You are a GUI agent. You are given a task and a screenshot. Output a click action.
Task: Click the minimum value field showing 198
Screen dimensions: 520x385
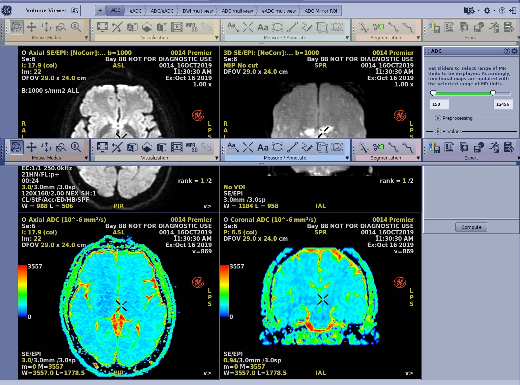[439, 104]
